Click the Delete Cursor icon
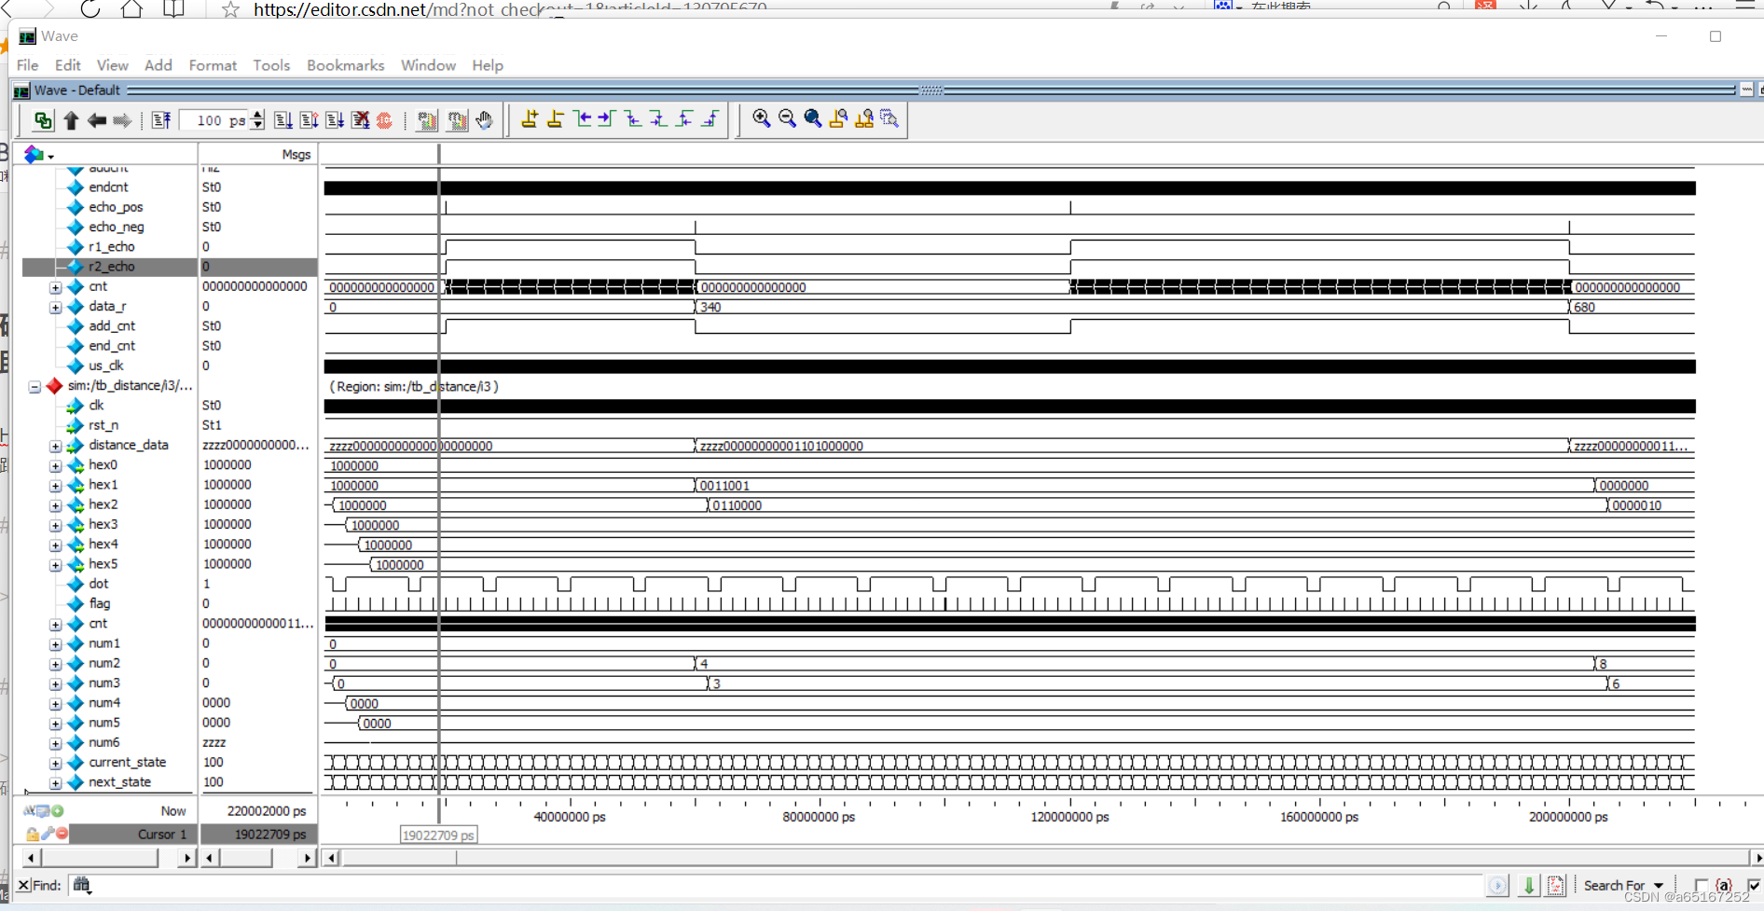Screen dimensions: 1764x911 pos(556,118)
